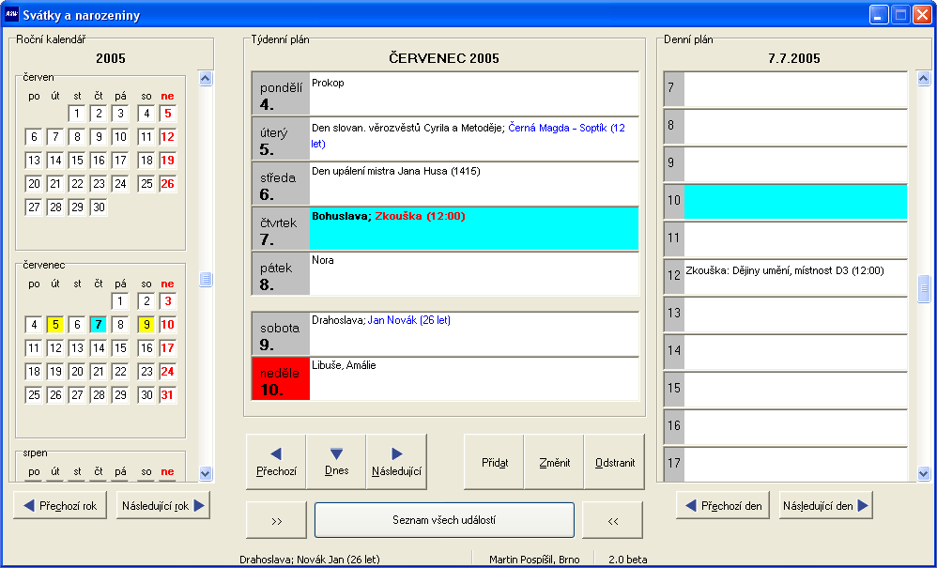Click the Odstranit button
The image size is (937, 568).
[x=615, y=461]
